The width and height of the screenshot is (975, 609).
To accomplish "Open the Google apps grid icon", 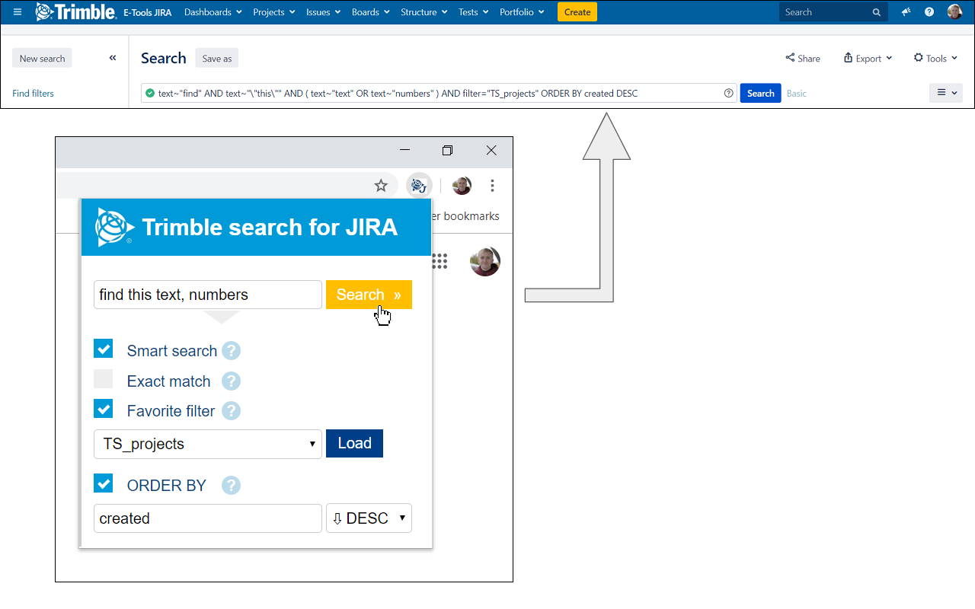I will pyautogui.click(x=440, y=261).
